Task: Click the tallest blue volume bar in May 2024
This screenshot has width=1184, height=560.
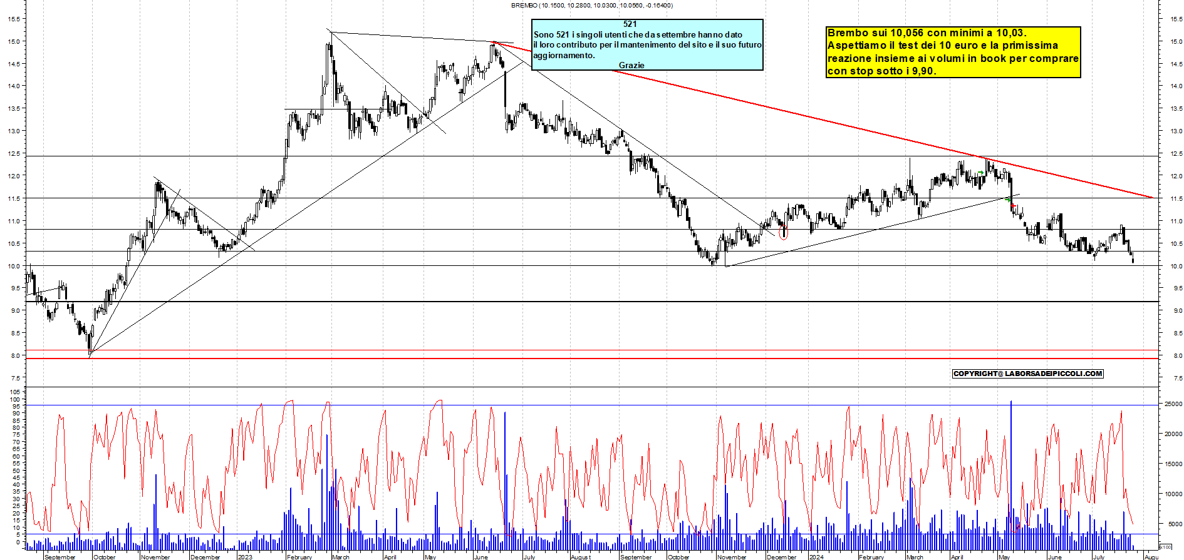Action: tap(1010, 476)
